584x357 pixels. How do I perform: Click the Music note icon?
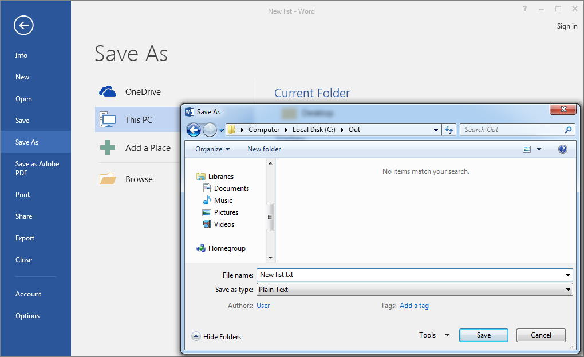click(x=207, y=200)
